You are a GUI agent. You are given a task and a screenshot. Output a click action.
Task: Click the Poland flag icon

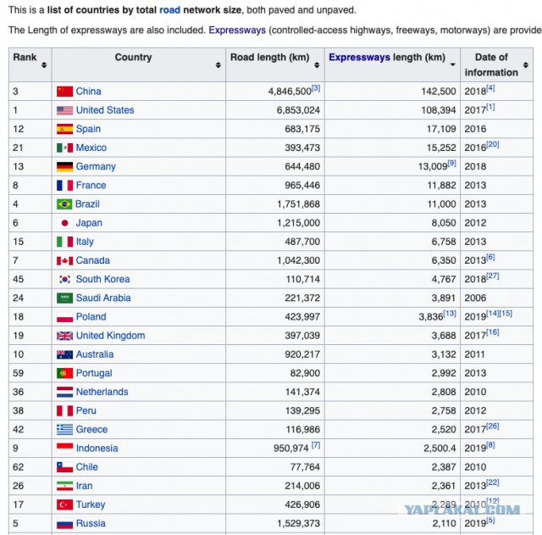64,317
